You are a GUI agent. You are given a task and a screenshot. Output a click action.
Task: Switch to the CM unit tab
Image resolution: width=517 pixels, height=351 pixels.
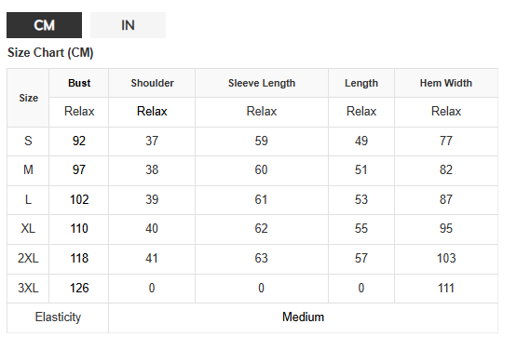[x=44, y=25]
